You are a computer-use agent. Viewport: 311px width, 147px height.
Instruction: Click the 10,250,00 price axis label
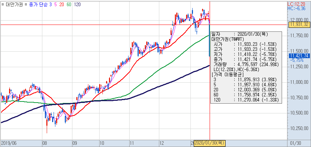pos(299,129)
